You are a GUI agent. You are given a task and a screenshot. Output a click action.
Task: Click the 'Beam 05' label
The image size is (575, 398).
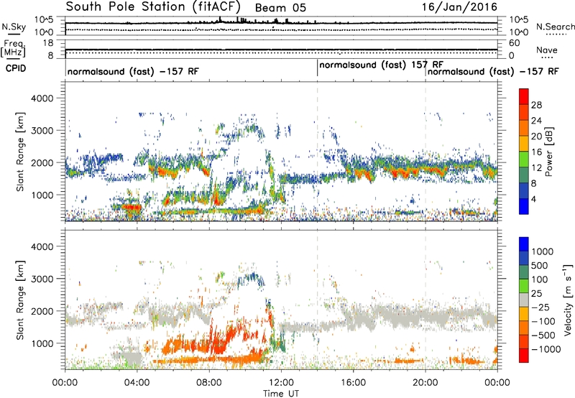[280, 8]
